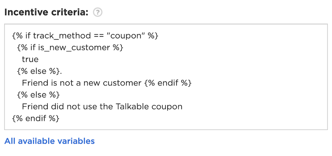
Task: Click the empty space below the last endif
Action: point(166,126)
